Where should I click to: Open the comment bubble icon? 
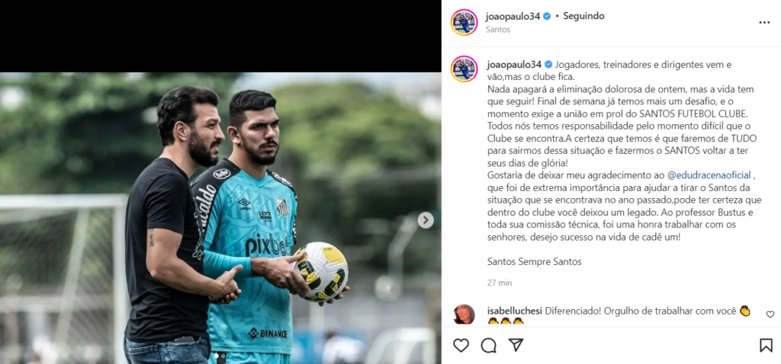pos(489,345)
